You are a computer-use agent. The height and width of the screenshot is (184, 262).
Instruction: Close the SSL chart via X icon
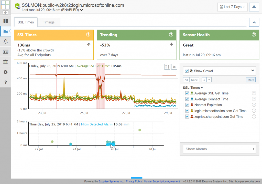pyautogui.click(x=174, y=67)
